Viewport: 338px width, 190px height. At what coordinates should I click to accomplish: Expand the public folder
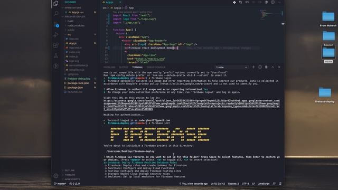[71, 30]
